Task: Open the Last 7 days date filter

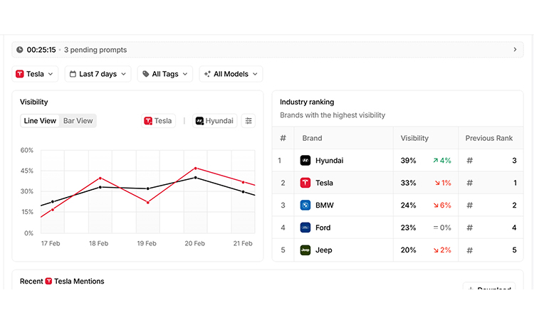Action: [x=98, y=74]
